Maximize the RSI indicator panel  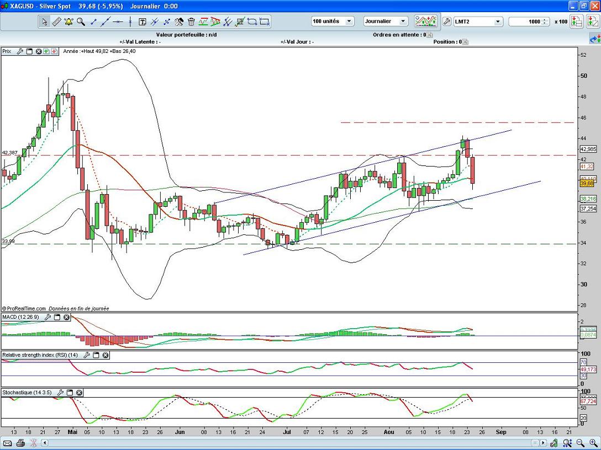96,355
